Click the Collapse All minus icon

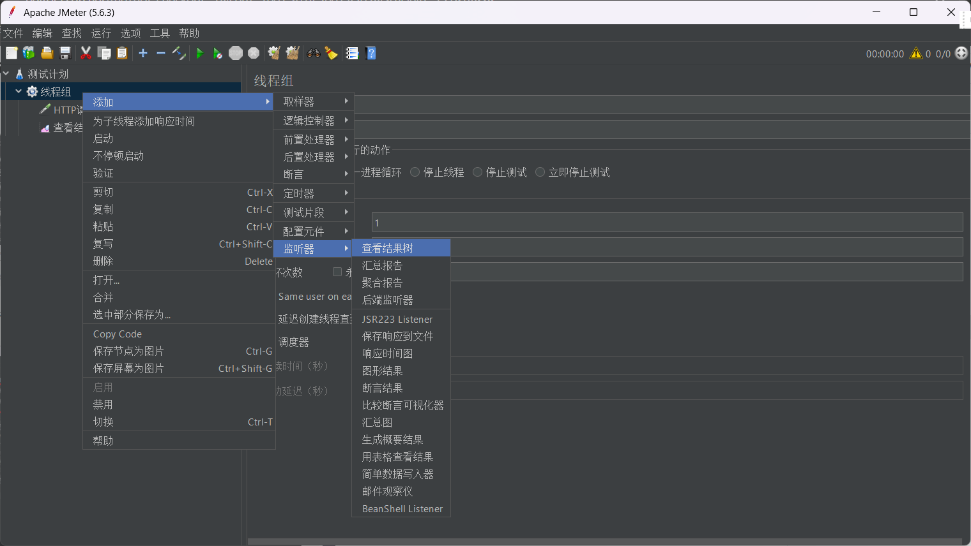pos(161,53)
